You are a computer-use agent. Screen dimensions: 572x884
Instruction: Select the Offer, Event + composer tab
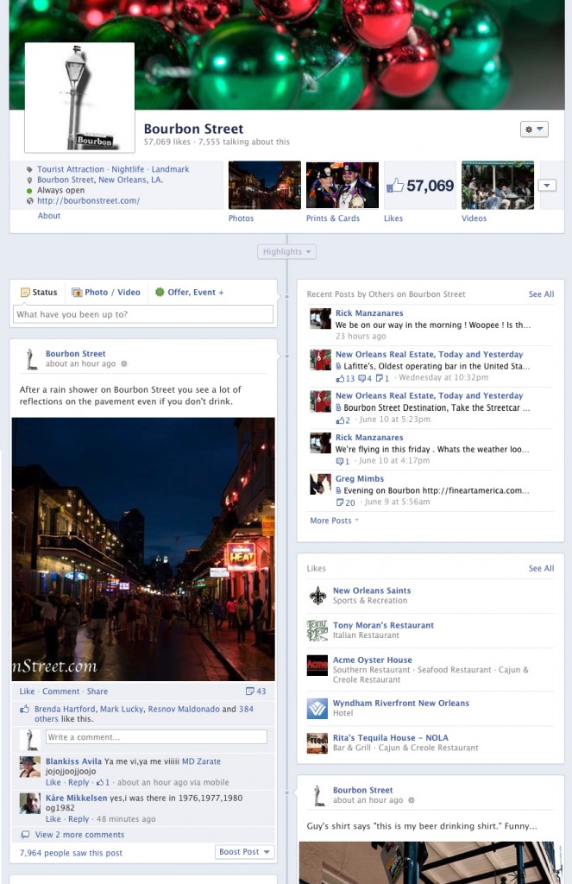[189, 292]
